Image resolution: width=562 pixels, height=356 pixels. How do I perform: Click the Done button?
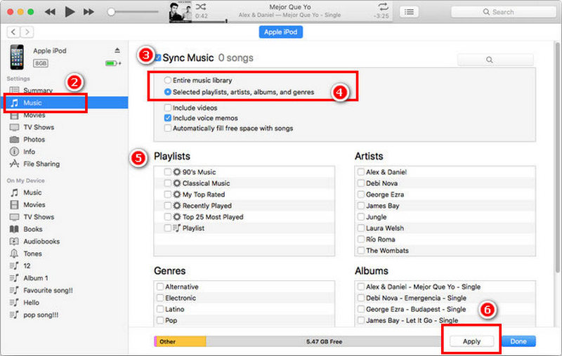coord(518,341)
